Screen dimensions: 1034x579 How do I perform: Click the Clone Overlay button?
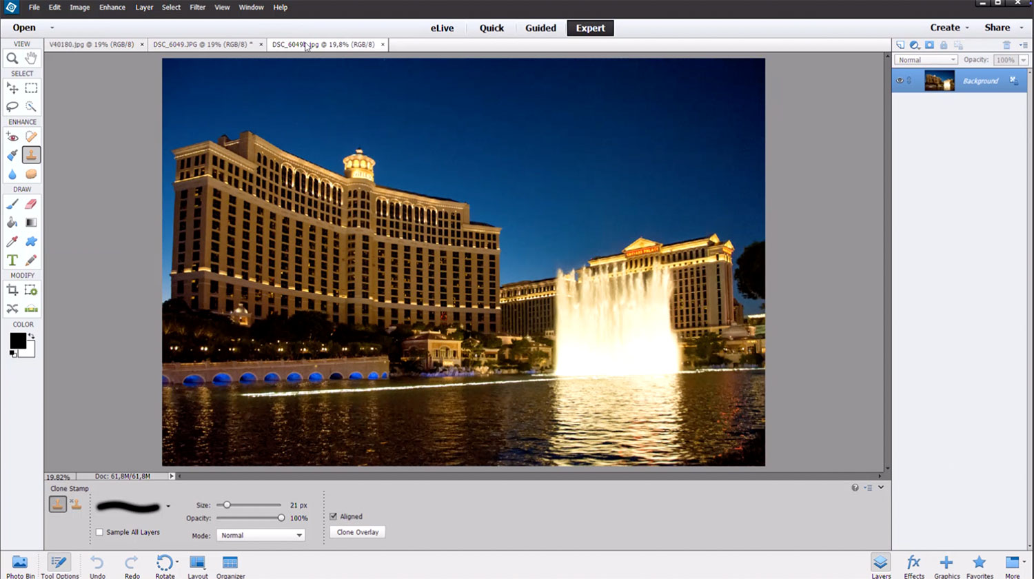click(357, 532)
